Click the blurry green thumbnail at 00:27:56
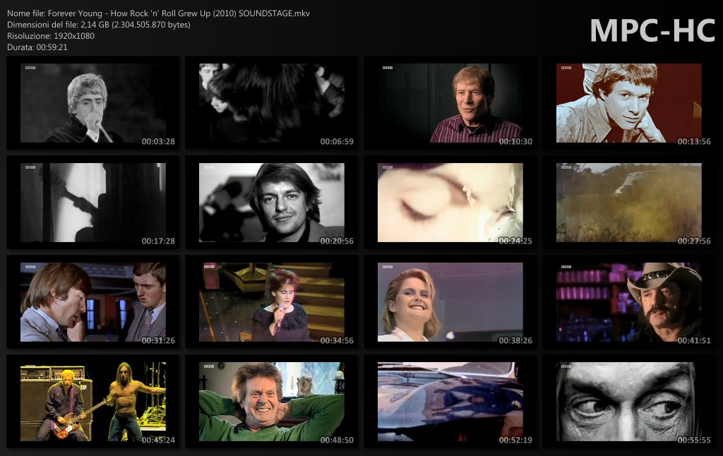Image resolution: width=723 pixels, height=456 pixels. 629,203
